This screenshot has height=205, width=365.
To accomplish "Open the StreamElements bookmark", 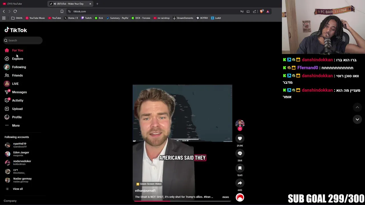I will 183,18.
